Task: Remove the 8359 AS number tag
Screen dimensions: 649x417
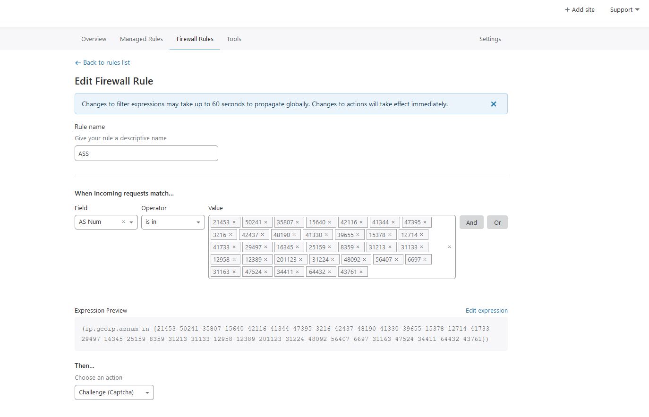Action: 358,247
